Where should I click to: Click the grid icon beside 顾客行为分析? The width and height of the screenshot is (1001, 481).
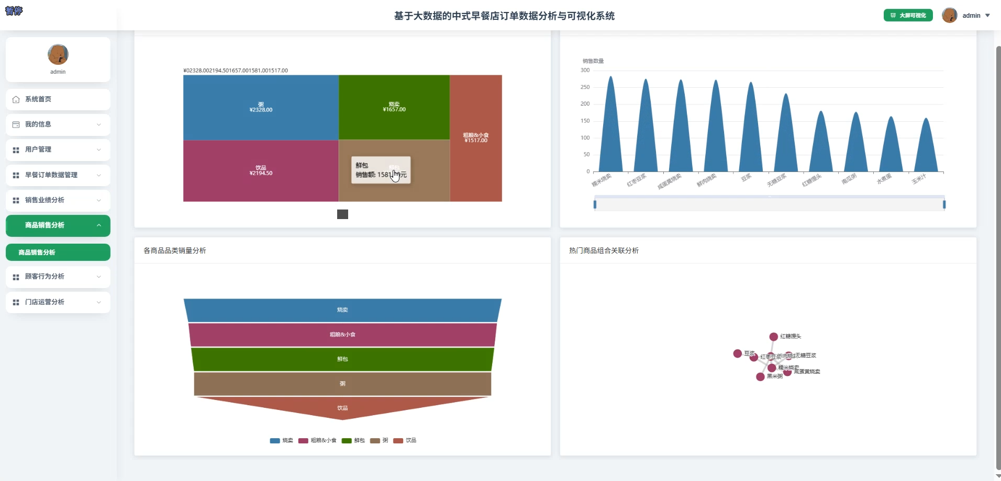(16, 277)
